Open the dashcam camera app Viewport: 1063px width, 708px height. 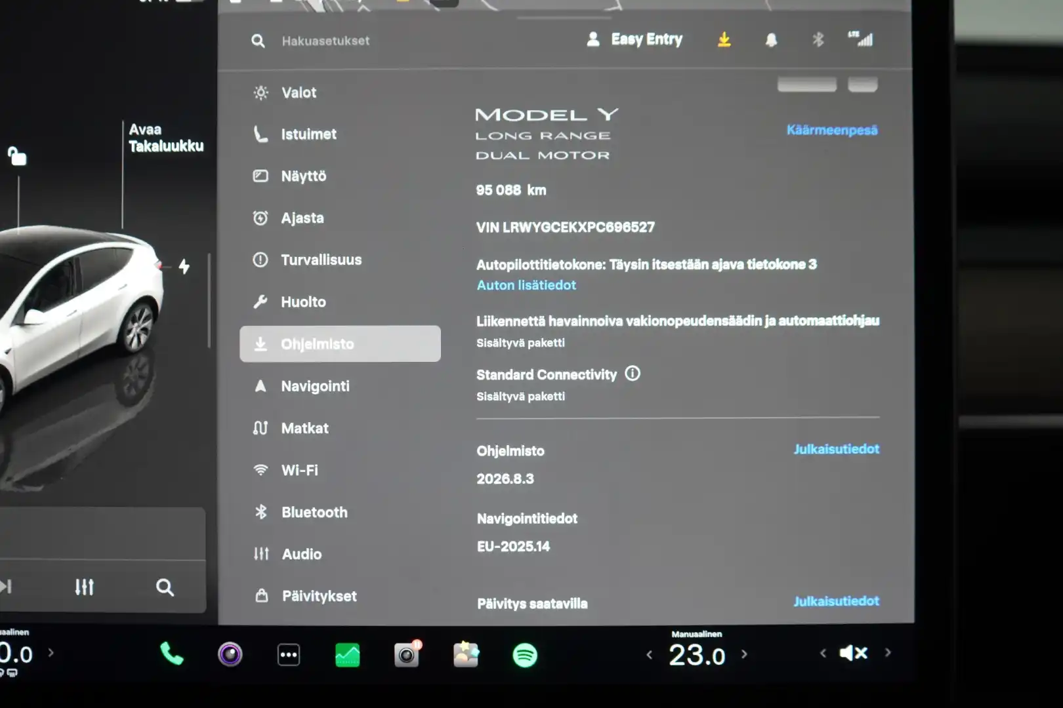[230, 654]
